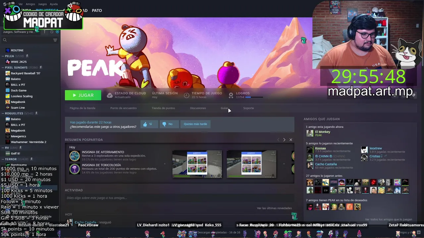Screen dimensions: 424x238
Task: Open Insignia de Aferramiento achievement badge
Action: coord(75,156)
